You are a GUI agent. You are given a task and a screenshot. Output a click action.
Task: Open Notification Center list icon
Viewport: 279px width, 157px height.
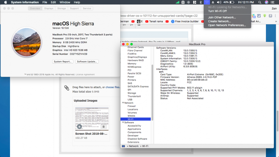click(272, 2)
